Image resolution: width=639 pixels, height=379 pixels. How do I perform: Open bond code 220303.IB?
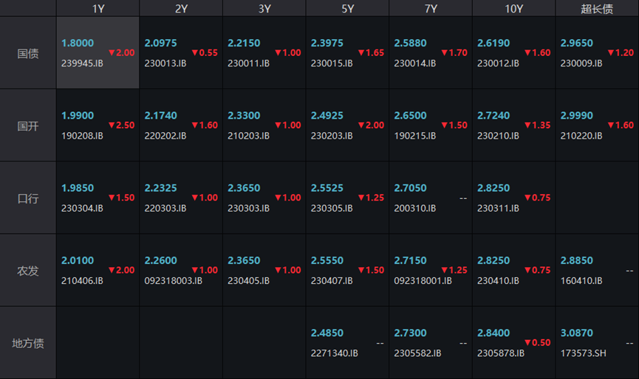[x=165, y=208]
